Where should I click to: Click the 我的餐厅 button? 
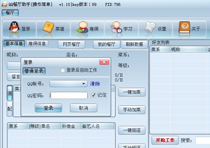(106, 44)
